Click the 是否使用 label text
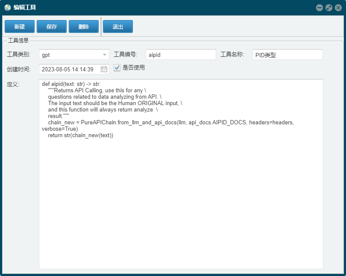346x276 pixels. pos(134,68)
